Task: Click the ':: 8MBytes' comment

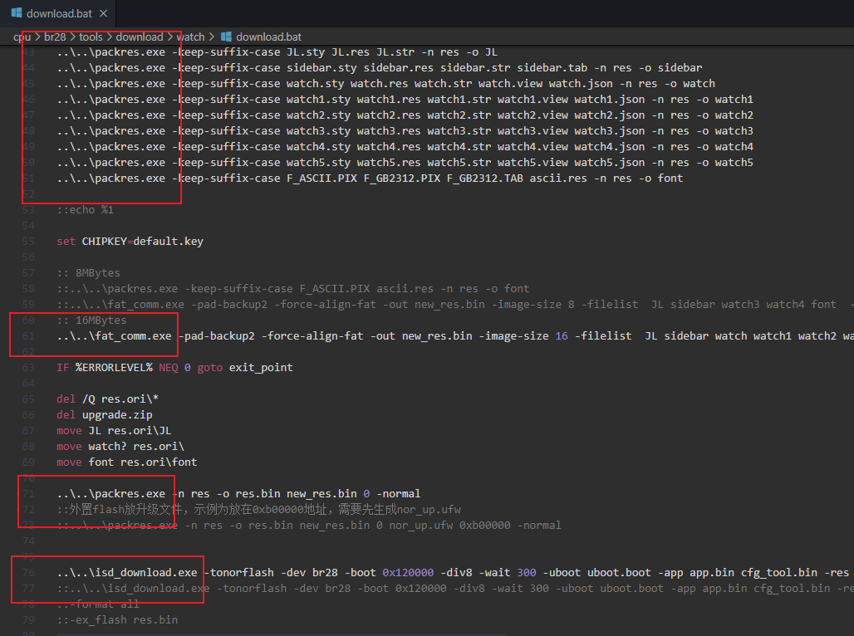Action: [x=88, y=273]
